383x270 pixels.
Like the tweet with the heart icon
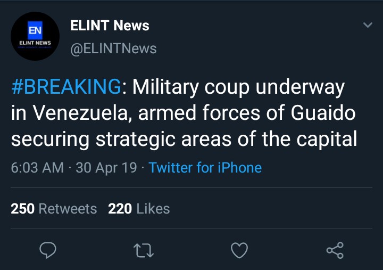(x=239, y=250)
